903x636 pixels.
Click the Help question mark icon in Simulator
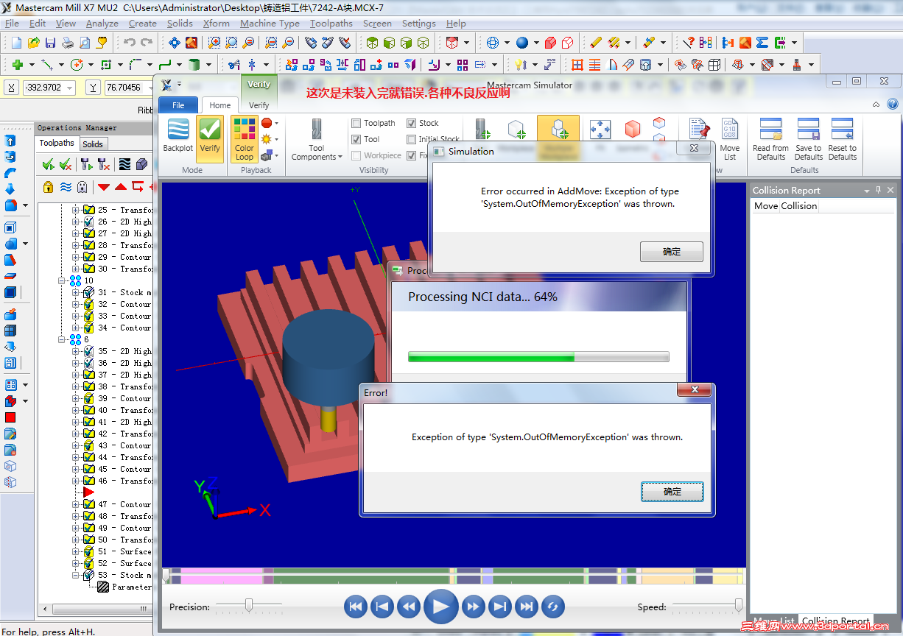click(892, 105)
